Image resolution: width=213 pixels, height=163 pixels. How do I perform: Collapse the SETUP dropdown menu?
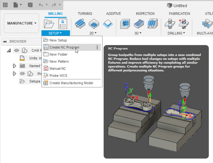click(x=56, y=33)
